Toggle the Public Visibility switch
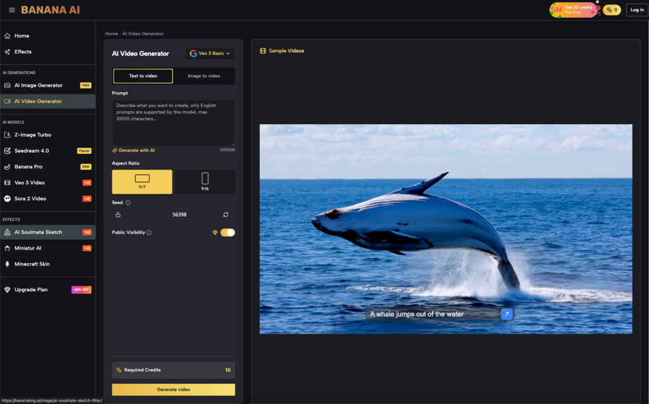This screenshot has height=404, width=649. [x=228, y=232]
